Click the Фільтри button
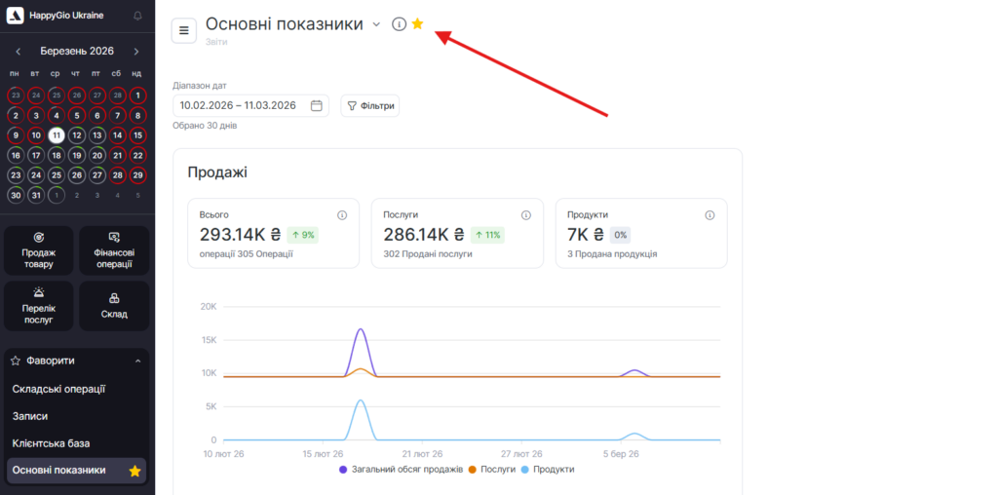 [x=370, y=105]
